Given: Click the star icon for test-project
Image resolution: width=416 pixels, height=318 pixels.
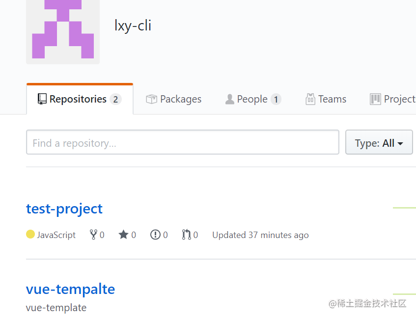Looking at the screenshot, I should point(123,235).
